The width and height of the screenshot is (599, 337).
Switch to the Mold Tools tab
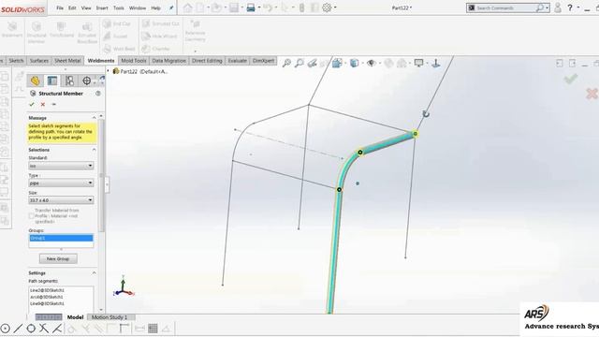click(134, 61)
